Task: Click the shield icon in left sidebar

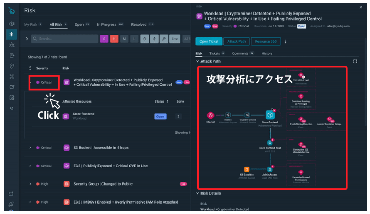Action: tap(12, 66)
